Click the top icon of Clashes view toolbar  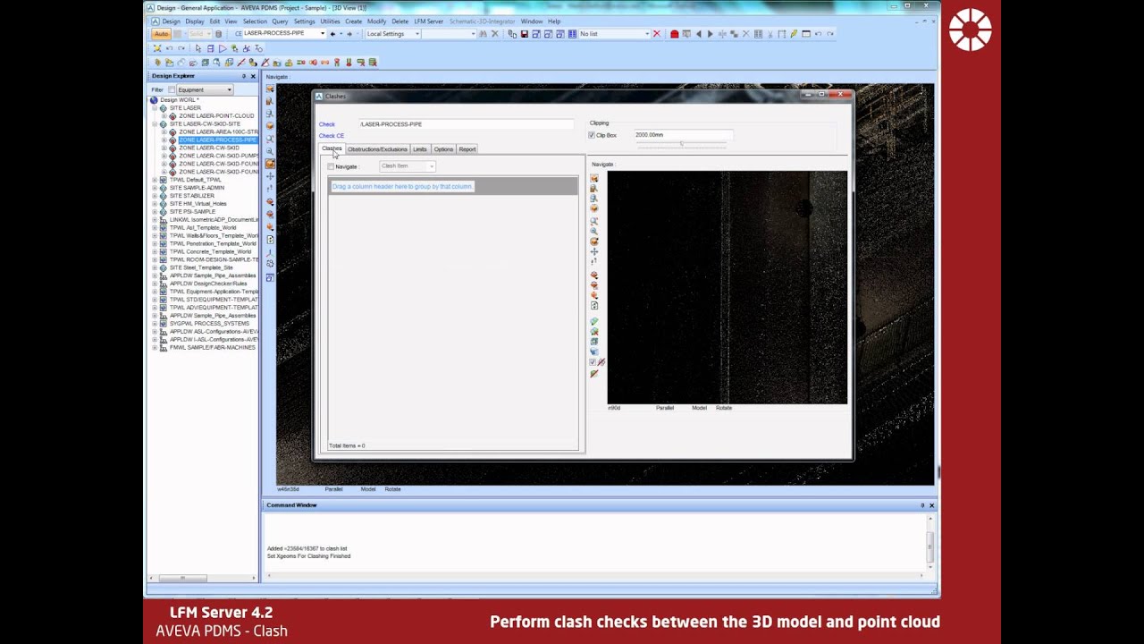tap(594, 179)
